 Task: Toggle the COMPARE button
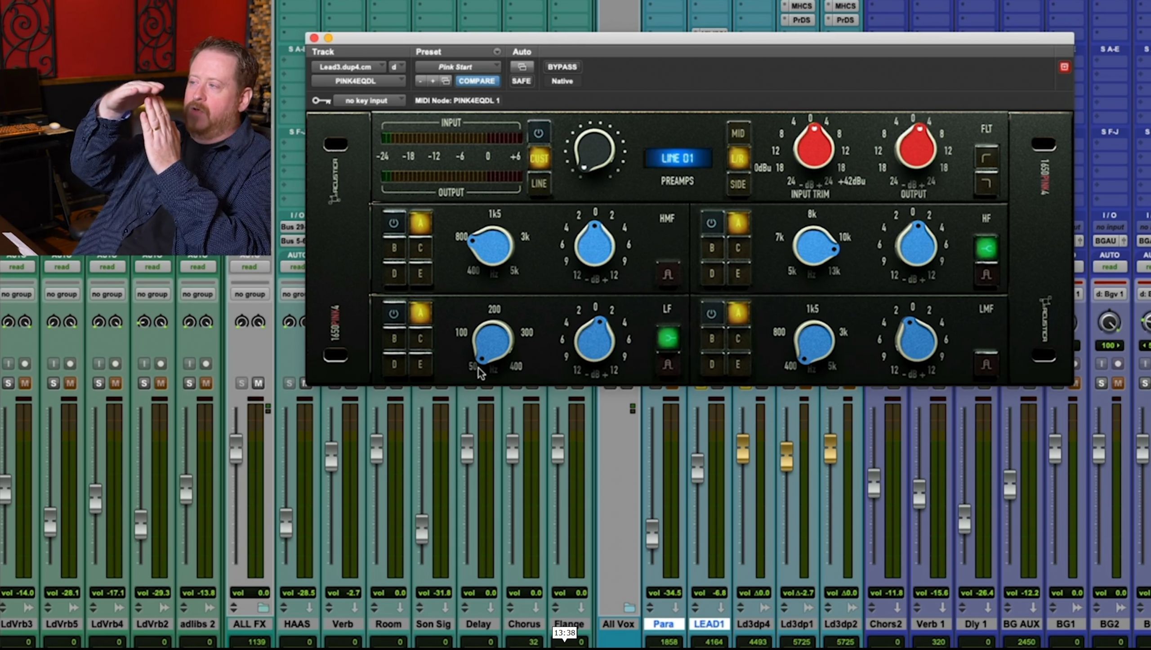coord(477,81)
